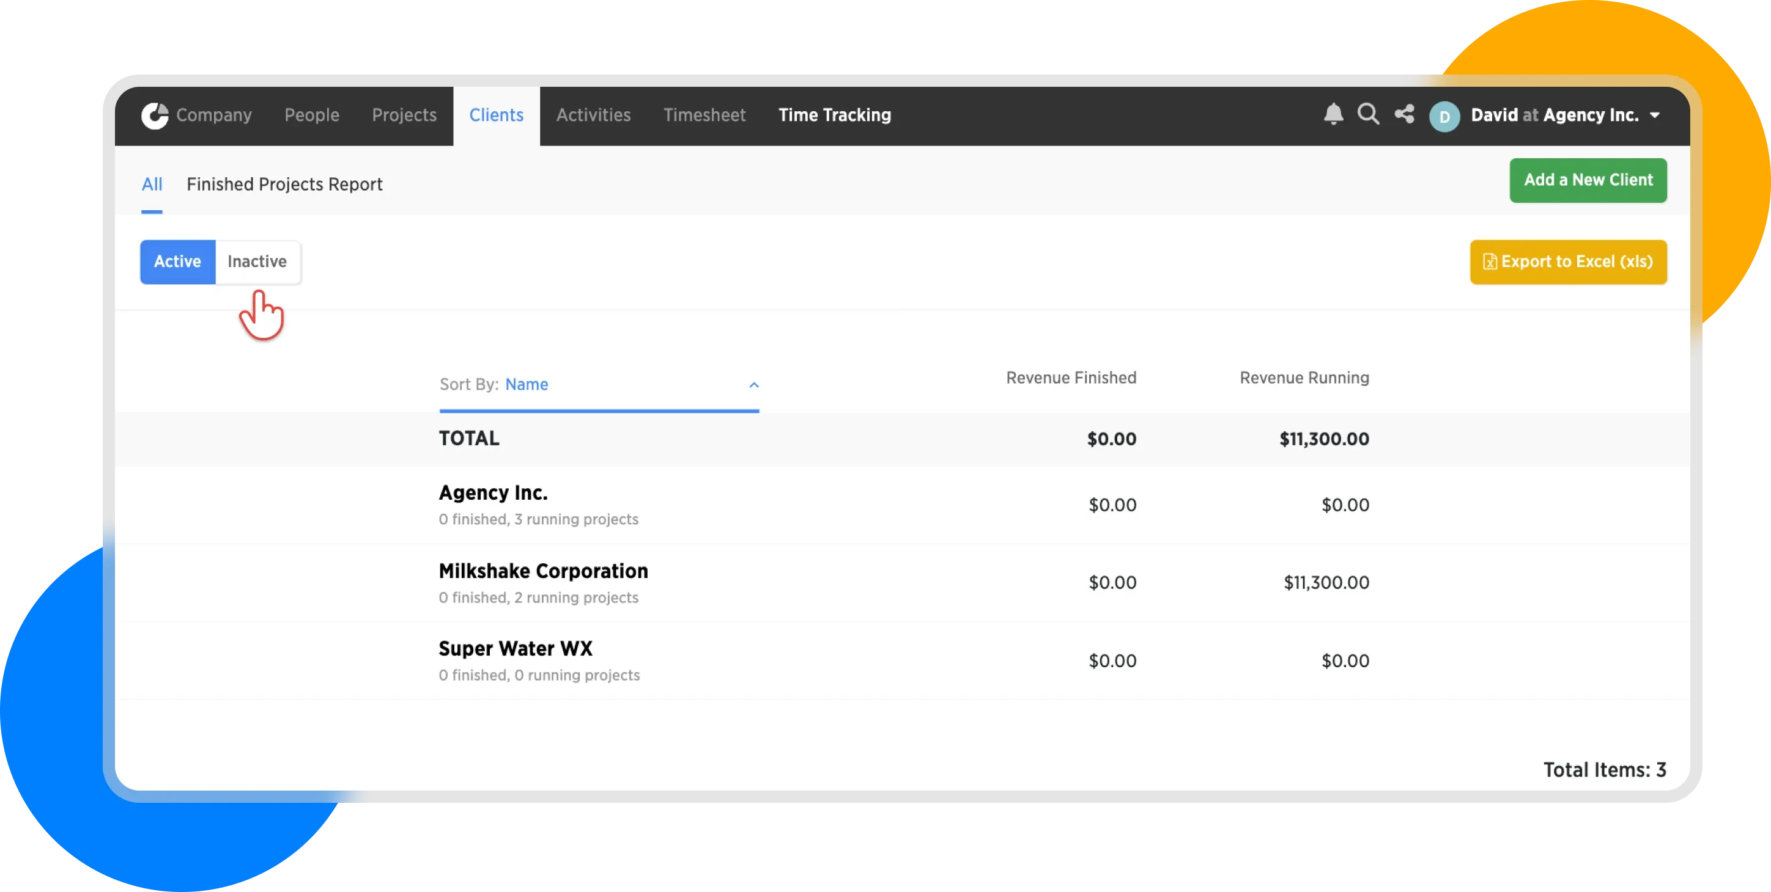Navigate to the Timesheet section
The width and height of the screenshot is (1771, 892).
704,115
